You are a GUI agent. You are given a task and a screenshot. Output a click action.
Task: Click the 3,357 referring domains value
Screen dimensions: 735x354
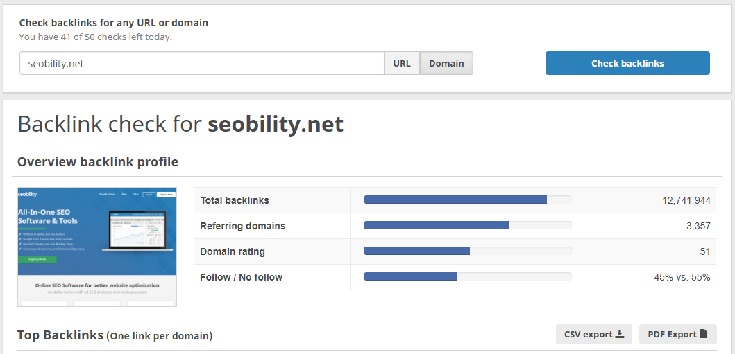click(698, 227)
